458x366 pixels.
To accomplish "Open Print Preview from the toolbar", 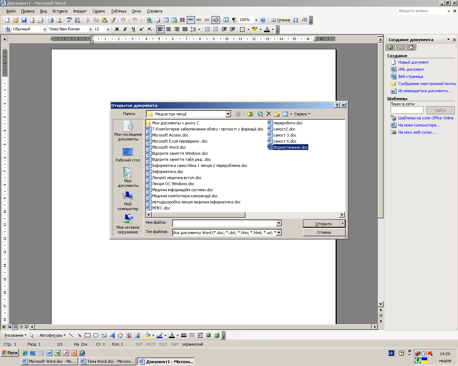I will pyautogui.click(x=59, y=20).
